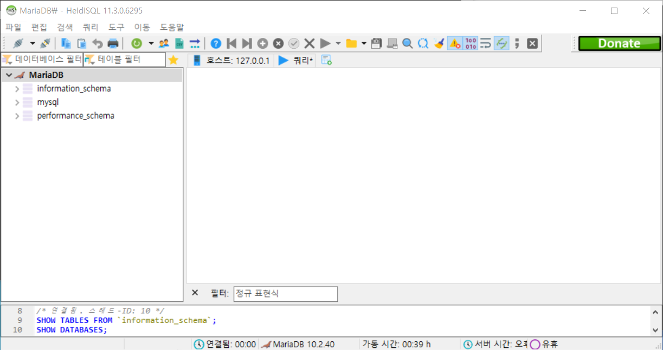Click the broom clear icon
663x350 pixels.
click(x=439, y=43)
